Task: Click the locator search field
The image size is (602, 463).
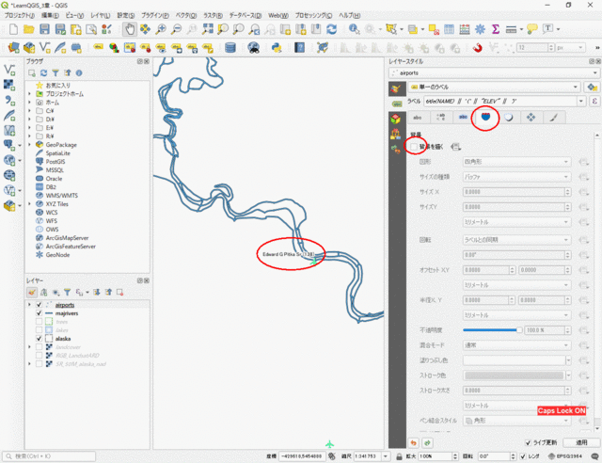Action: pos(49,456)
